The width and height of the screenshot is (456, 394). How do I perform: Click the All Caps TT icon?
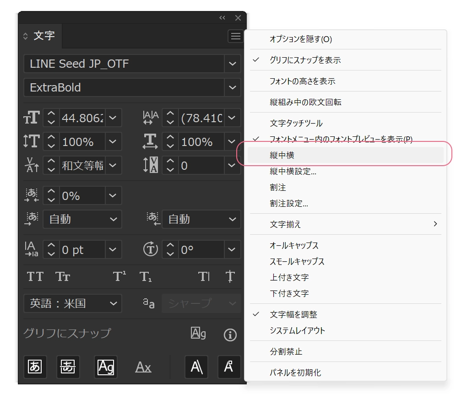coord(35,276)
